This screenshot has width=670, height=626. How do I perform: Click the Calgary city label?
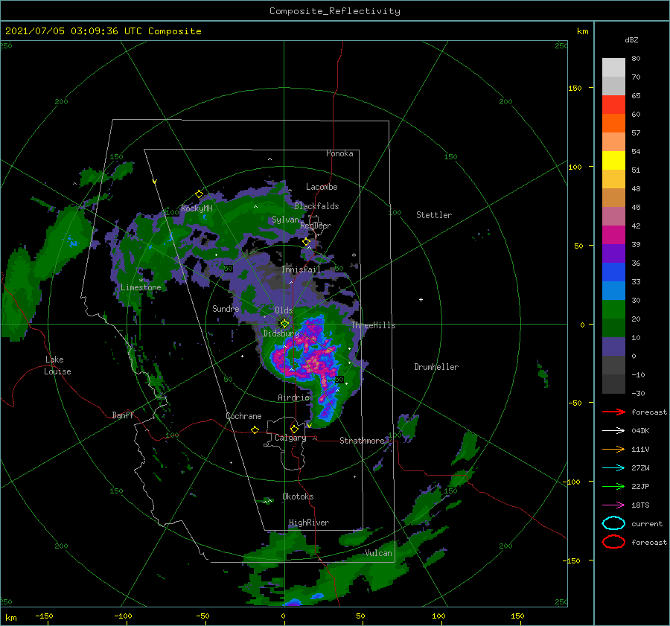pos(290,438)
